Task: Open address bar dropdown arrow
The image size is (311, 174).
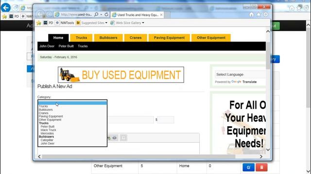Action: point(101,14)
